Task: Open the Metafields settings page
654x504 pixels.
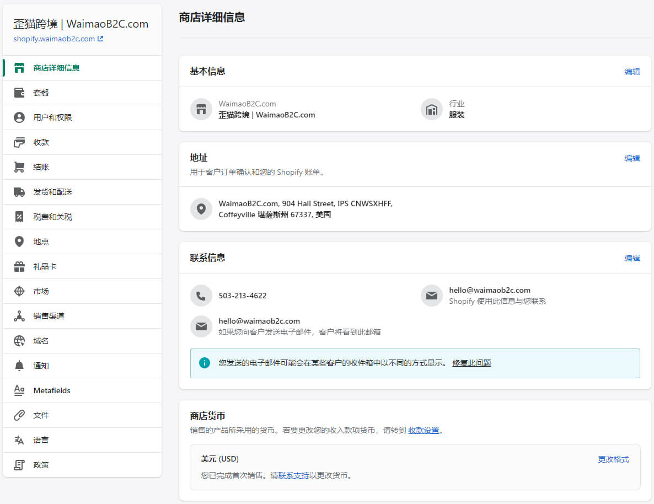Action: [x=82, y=390]
